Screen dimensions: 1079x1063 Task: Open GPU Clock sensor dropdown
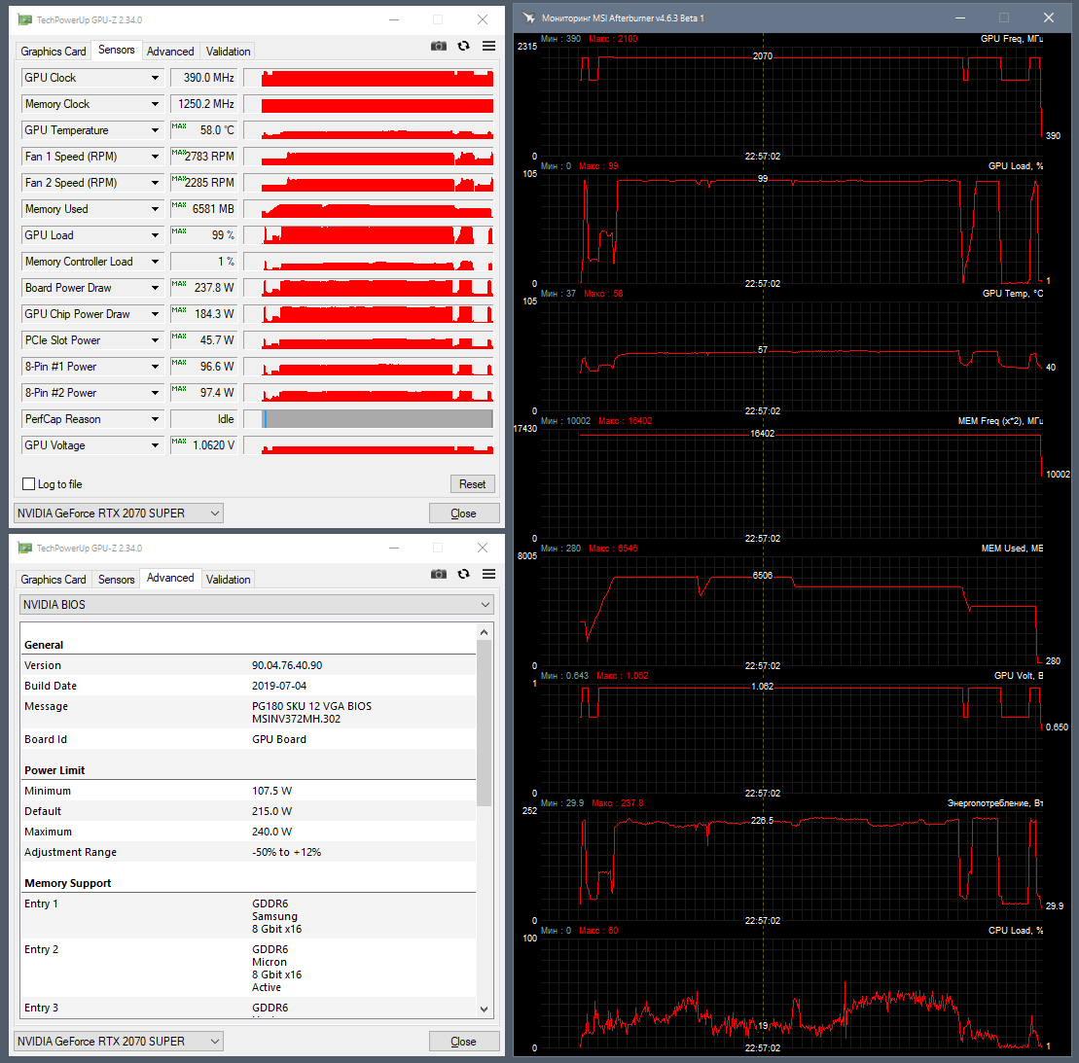155,78
